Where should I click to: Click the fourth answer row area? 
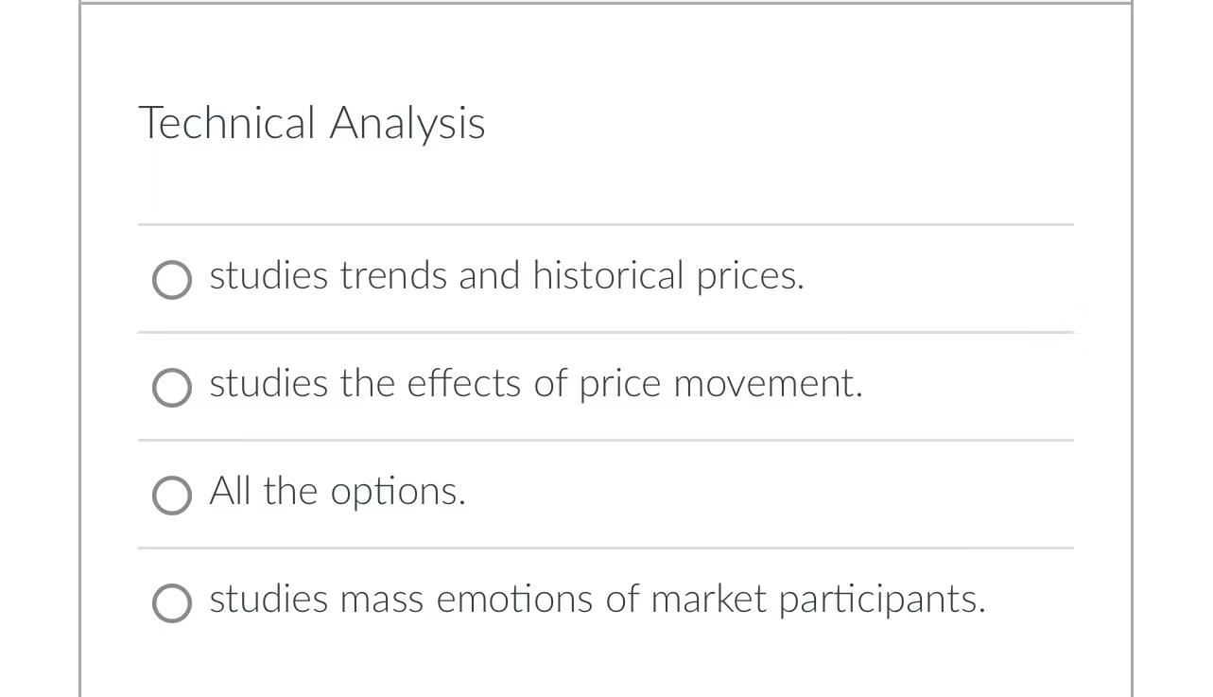605,600
